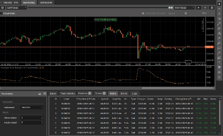Viewport: 223px width, 136px height.
Task: Adjust the backtest speed slider handle
Action: (x=185, y=13)
